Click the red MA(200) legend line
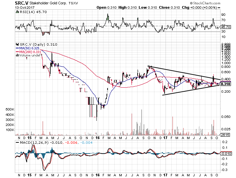The height and width of the screenshot is (178, 236). pos(17,52)
